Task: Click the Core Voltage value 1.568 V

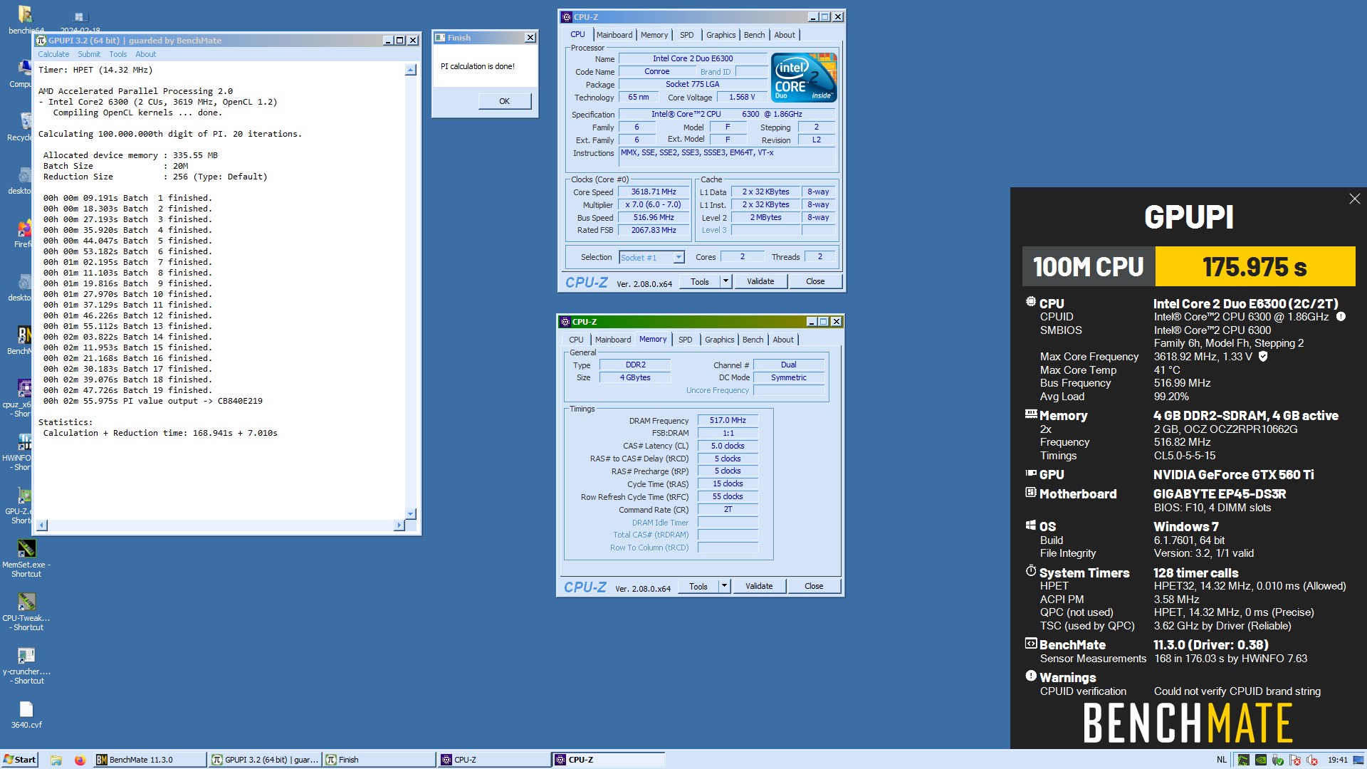Action: coord(742,97)
